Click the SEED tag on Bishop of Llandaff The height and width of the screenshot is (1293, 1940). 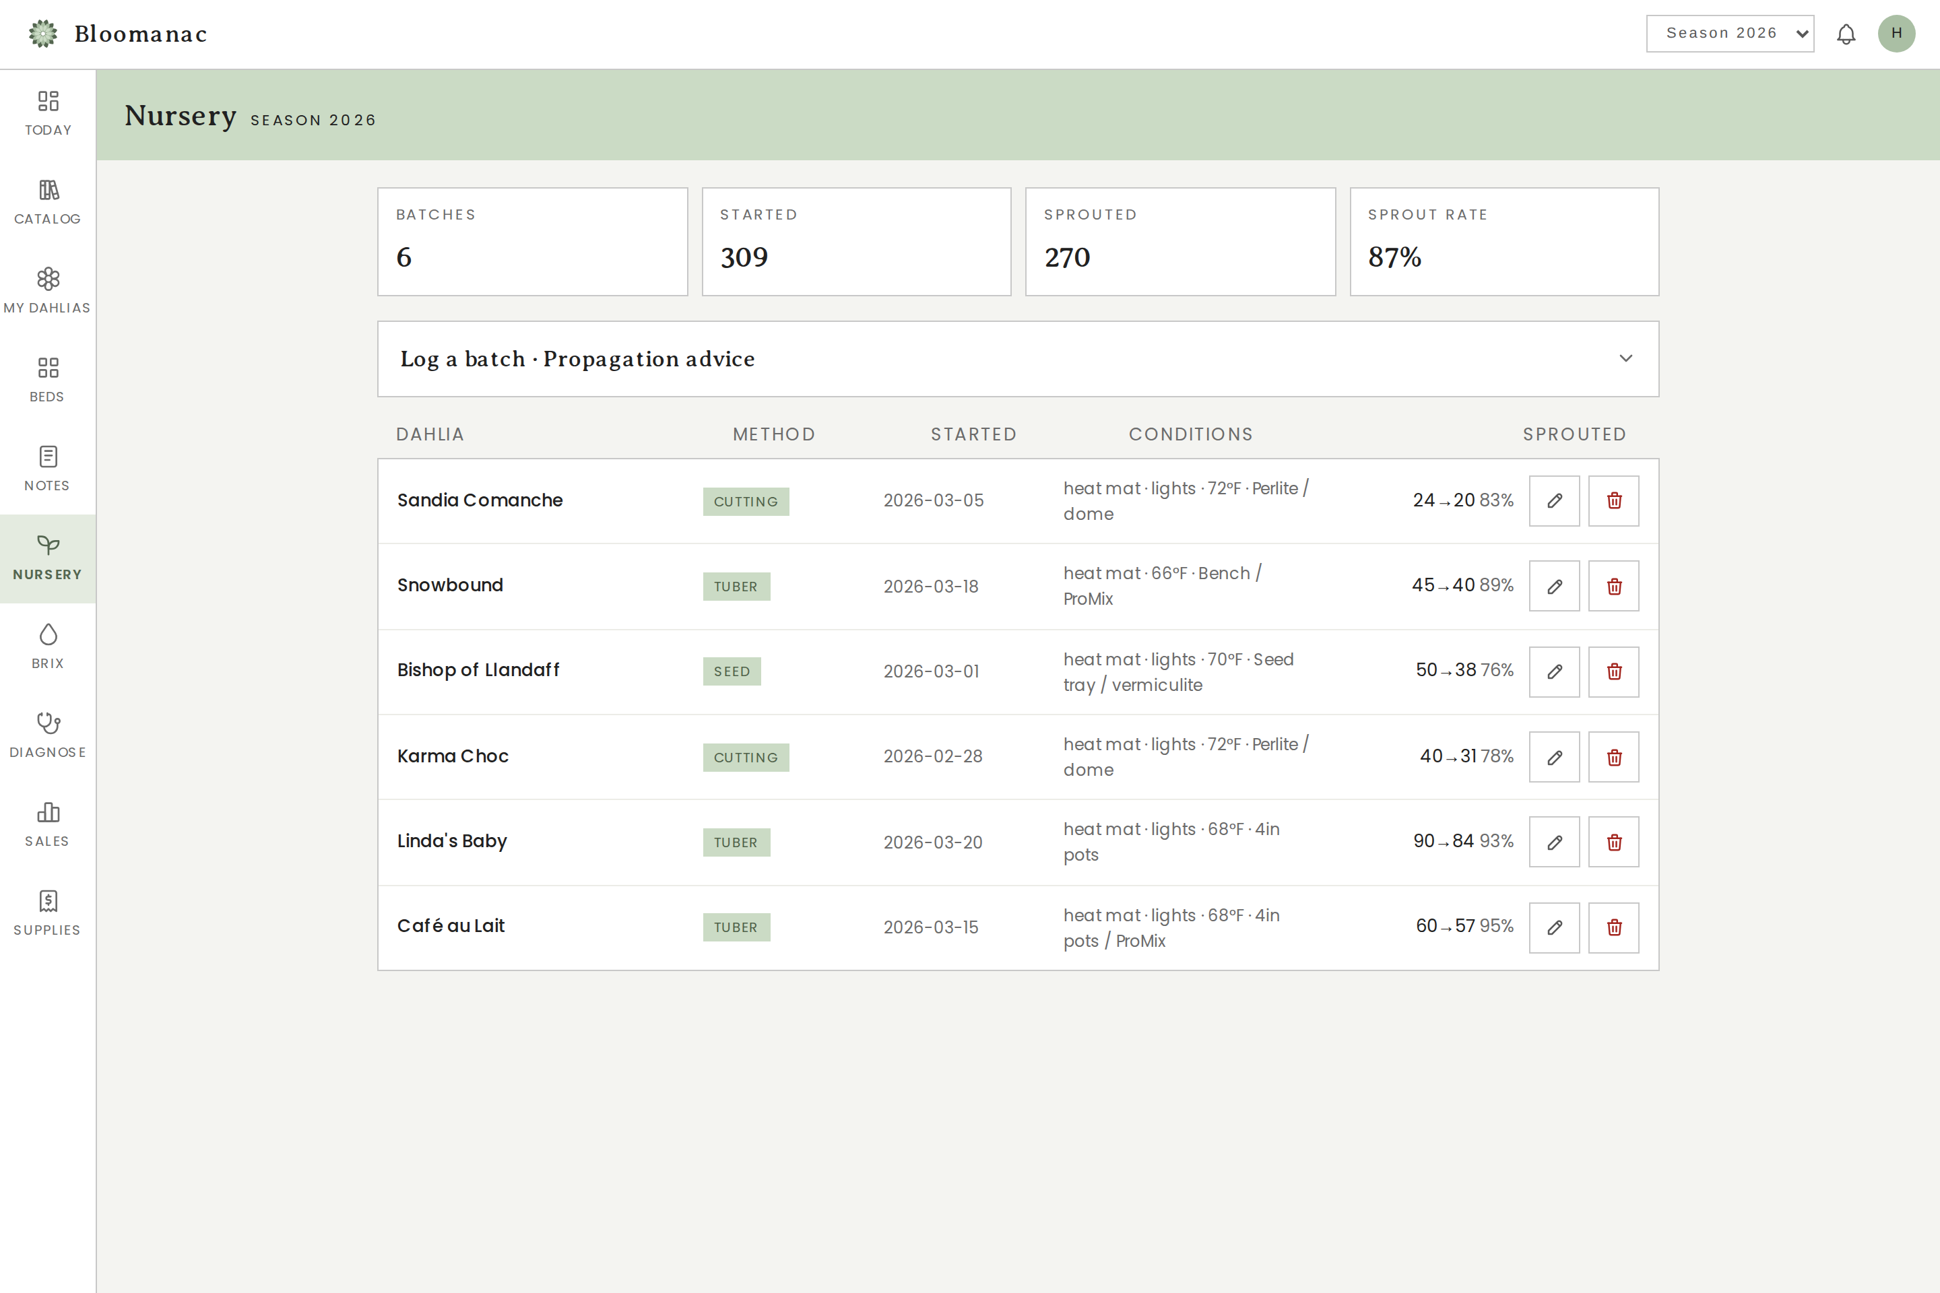pos(732,671)
